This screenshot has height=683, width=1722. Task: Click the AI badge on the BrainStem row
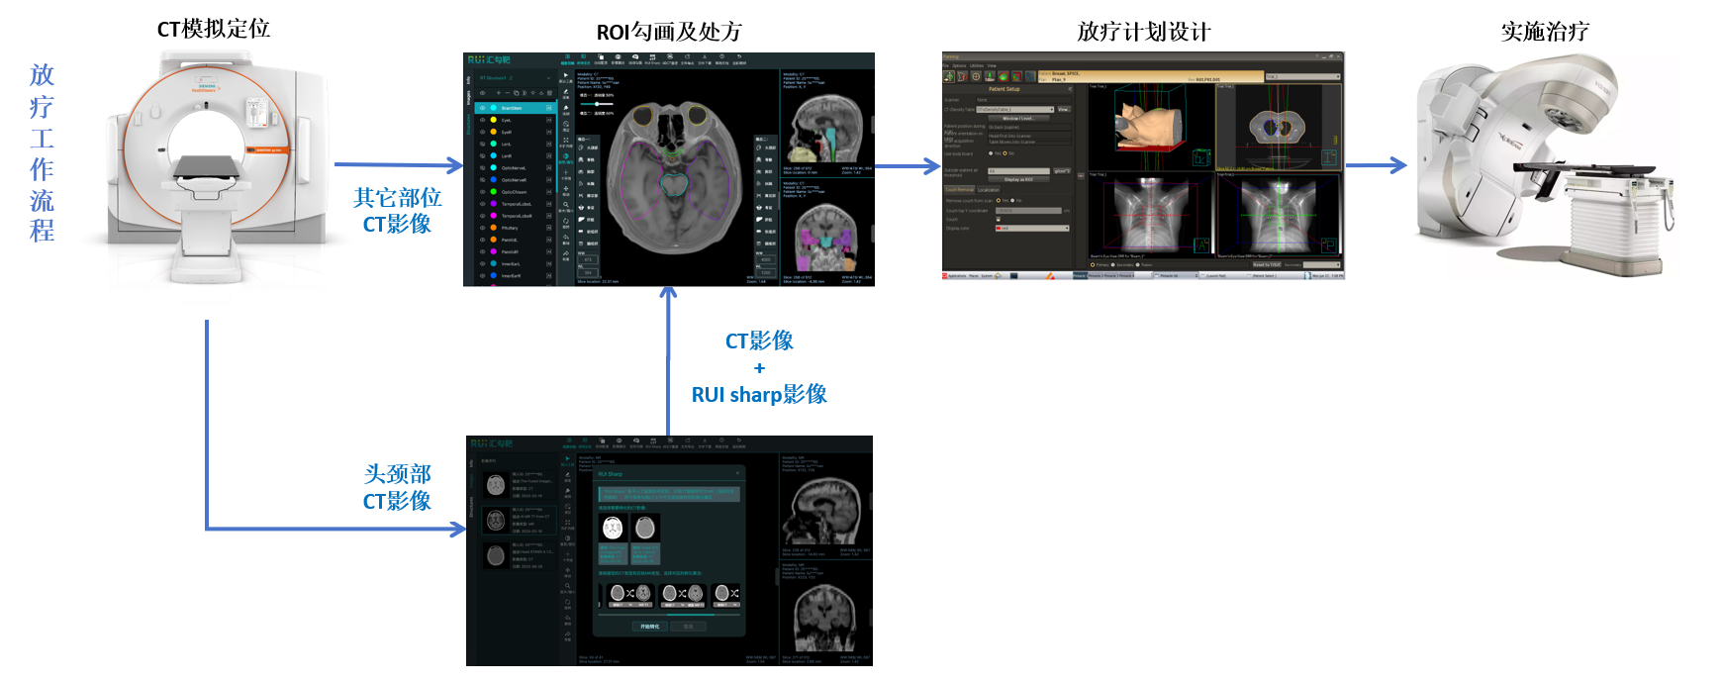point(549,108)
